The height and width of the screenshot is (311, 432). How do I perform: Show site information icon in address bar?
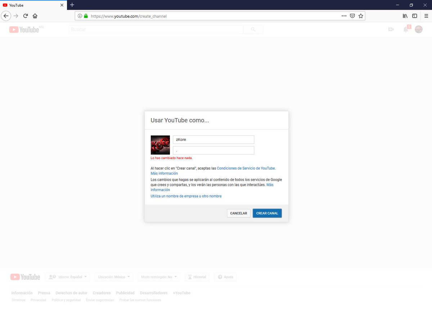pyautogui.click(x=80, y=16)
